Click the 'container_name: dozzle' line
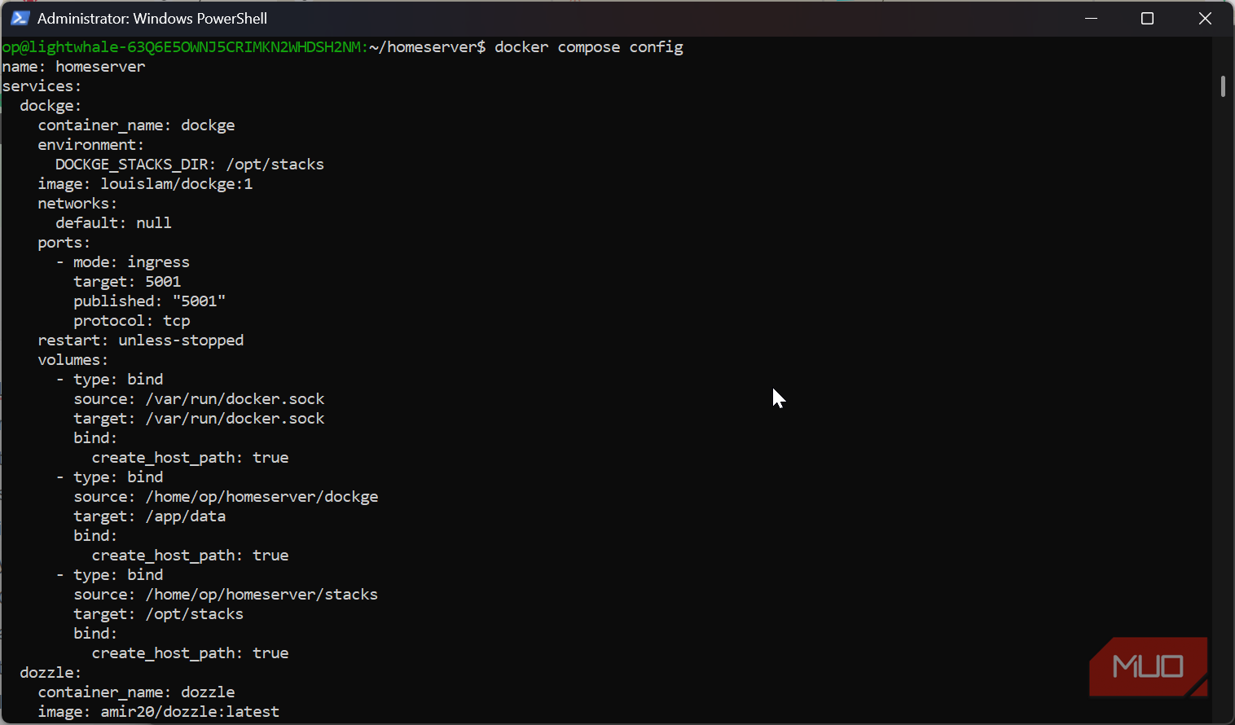 pos(136,692)
